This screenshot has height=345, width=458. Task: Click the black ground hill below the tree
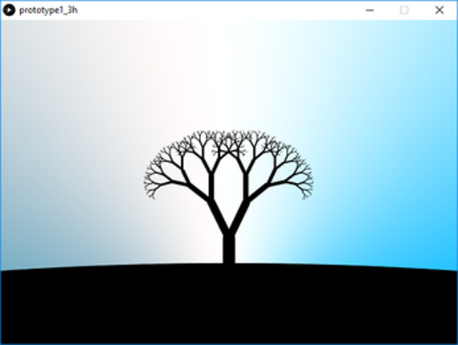click(x=229, y=305)
